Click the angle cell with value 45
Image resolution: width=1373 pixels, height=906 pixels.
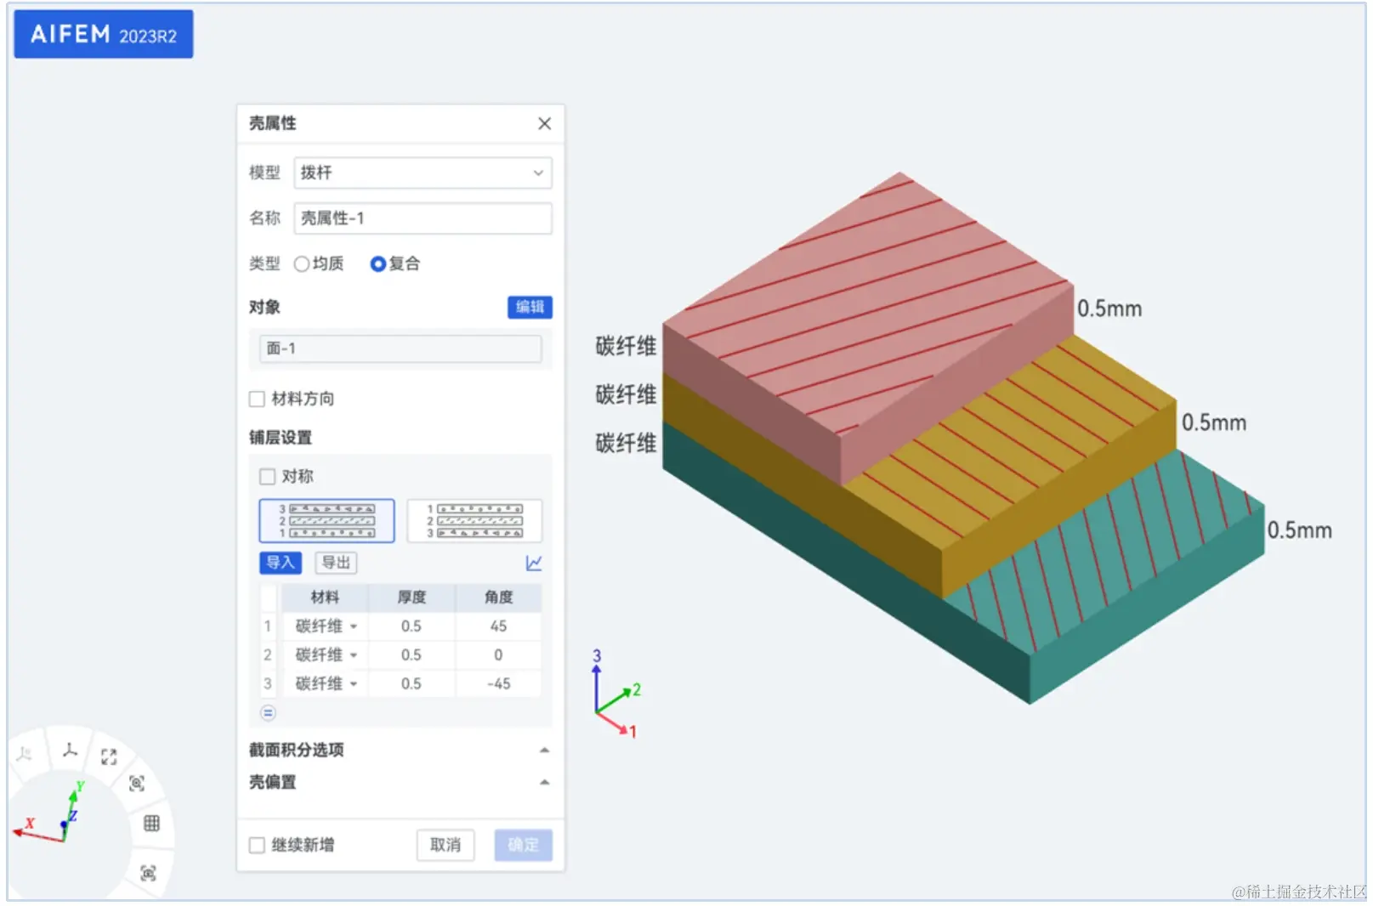tap(498, 626)
